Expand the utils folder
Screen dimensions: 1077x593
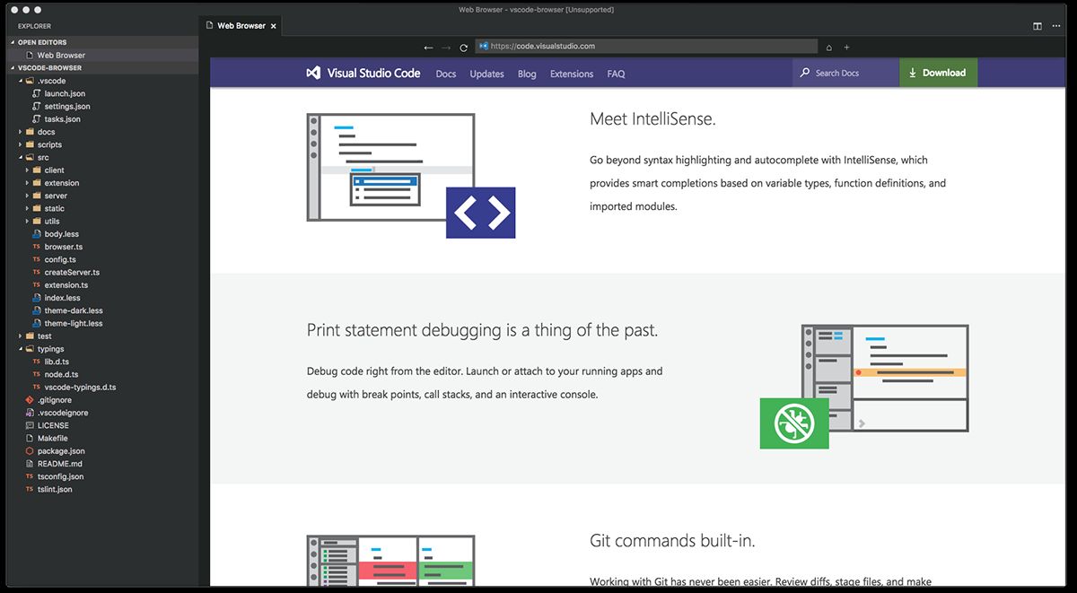(28, 221)
